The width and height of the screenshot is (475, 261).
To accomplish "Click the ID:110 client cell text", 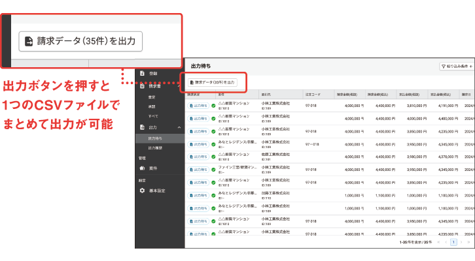I will pyautogui.click(x=266, y=198).
